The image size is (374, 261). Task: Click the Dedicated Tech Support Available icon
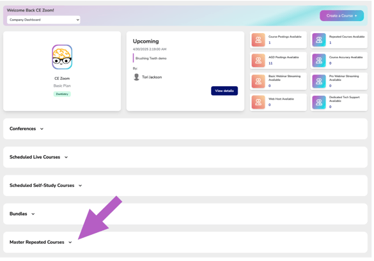(x=319, y=102)
